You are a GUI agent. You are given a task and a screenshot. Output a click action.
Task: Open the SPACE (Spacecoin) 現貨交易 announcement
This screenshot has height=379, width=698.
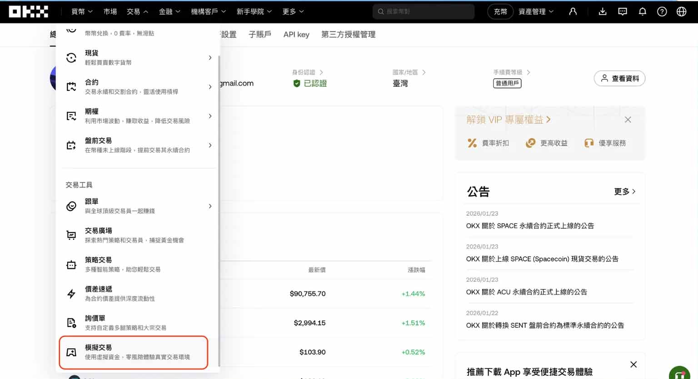[x=542, y=259]
